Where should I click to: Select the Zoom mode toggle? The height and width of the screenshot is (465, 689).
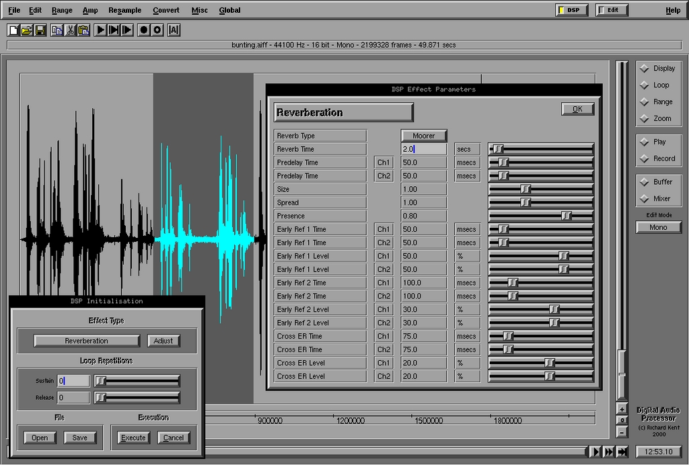pos(645,119)
